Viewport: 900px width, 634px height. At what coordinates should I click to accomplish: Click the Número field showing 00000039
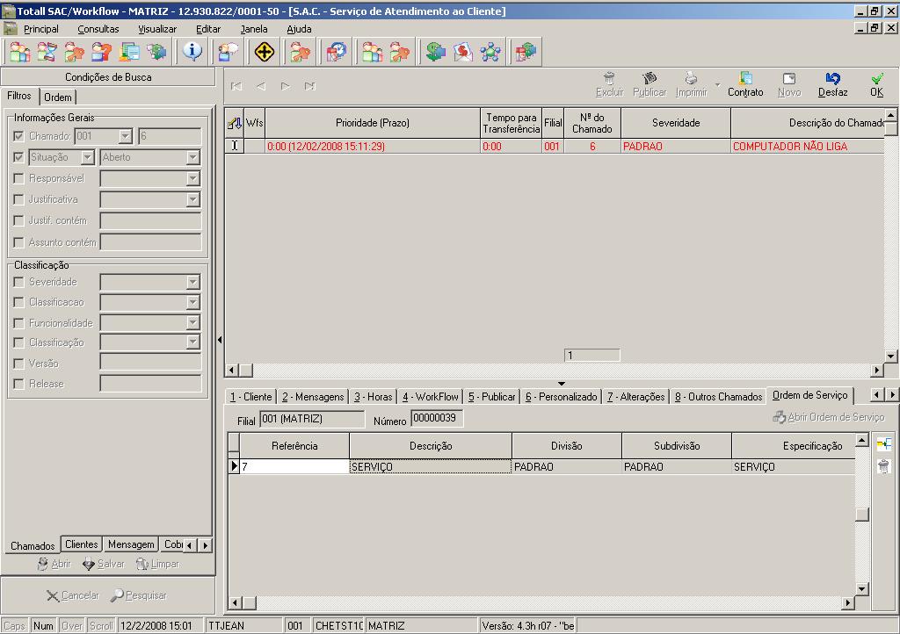pyautogui.click(x=437, y=419)
